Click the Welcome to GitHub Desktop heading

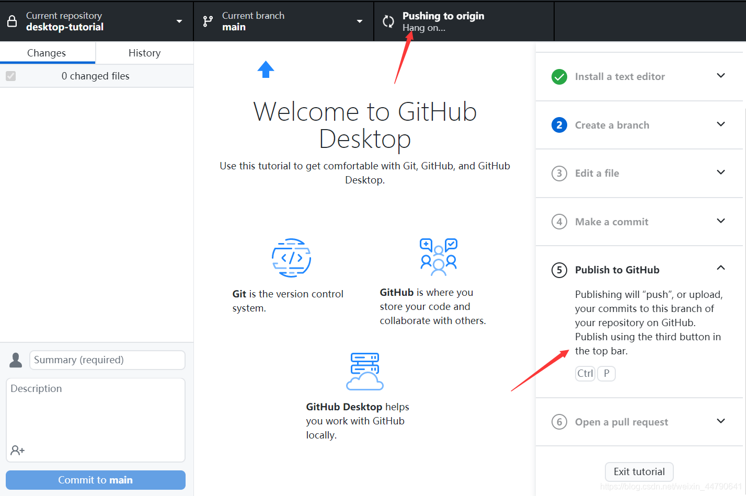(x=365, y=125)
